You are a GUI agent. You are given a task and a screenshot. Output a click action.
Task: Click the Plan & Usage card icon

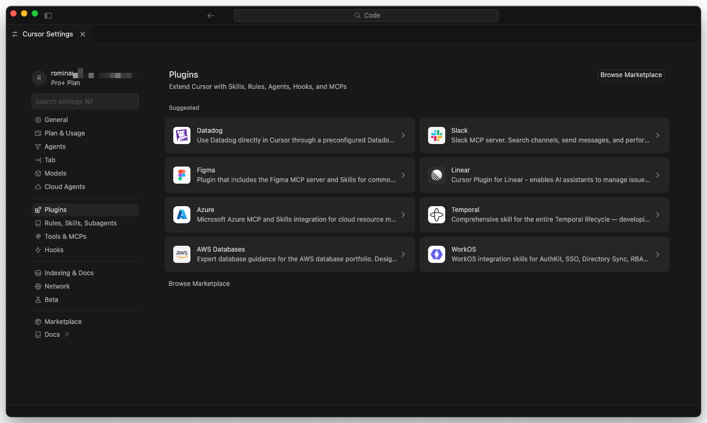click(x=38, y=133)
